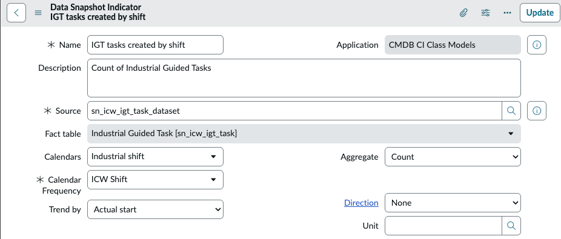This screenshot has height=239, width=561.
Task: Go back using the left chevron button
Action: pos(16,13)
